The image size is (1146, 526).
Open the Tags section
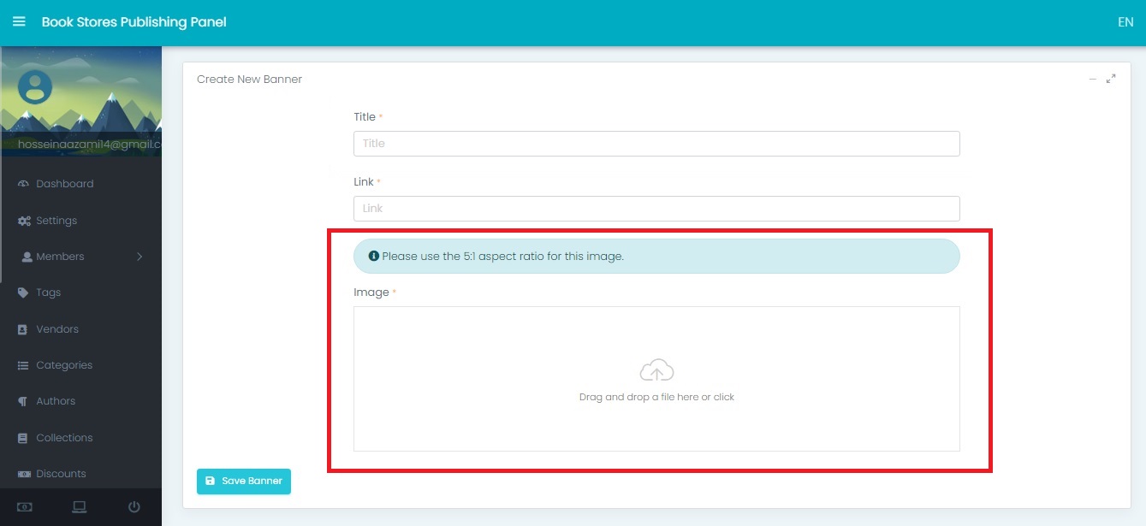coord(48,293)
